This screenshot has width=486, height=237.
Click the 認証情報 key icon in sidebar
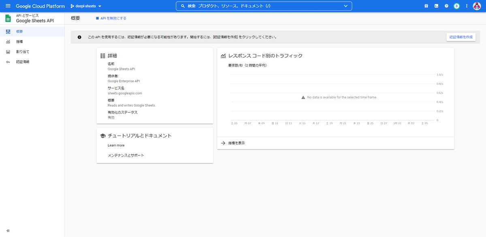[x=8, y=62]
